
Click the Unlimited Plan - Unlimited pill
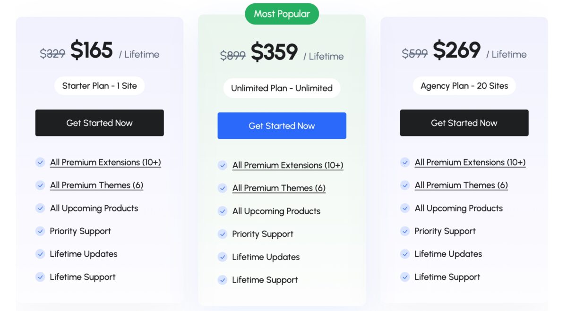(282, 88)
